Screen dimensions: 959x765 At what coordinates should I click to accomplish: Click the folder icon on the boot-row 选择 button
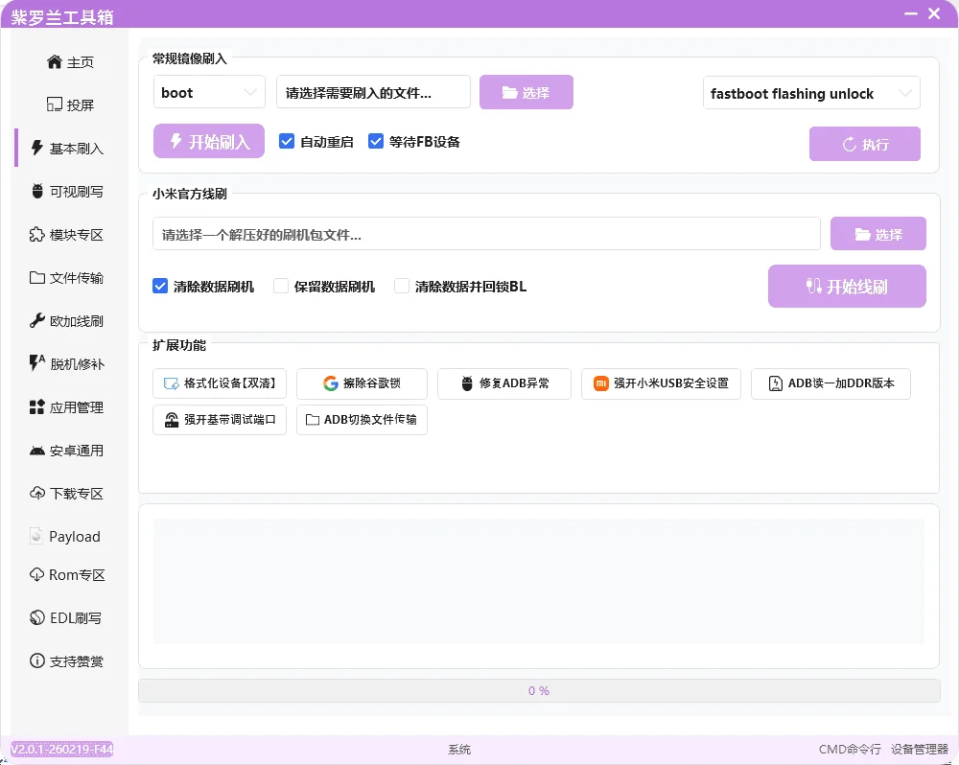coord(509,92)
